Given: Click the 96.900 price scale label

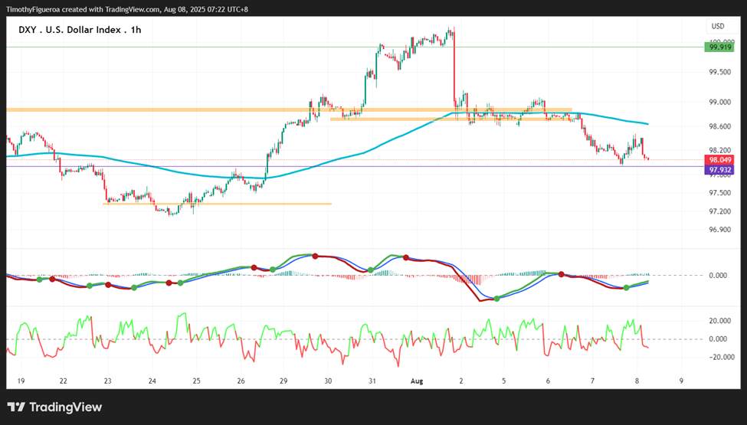Looking at the screenshot, I should (720, 230).
